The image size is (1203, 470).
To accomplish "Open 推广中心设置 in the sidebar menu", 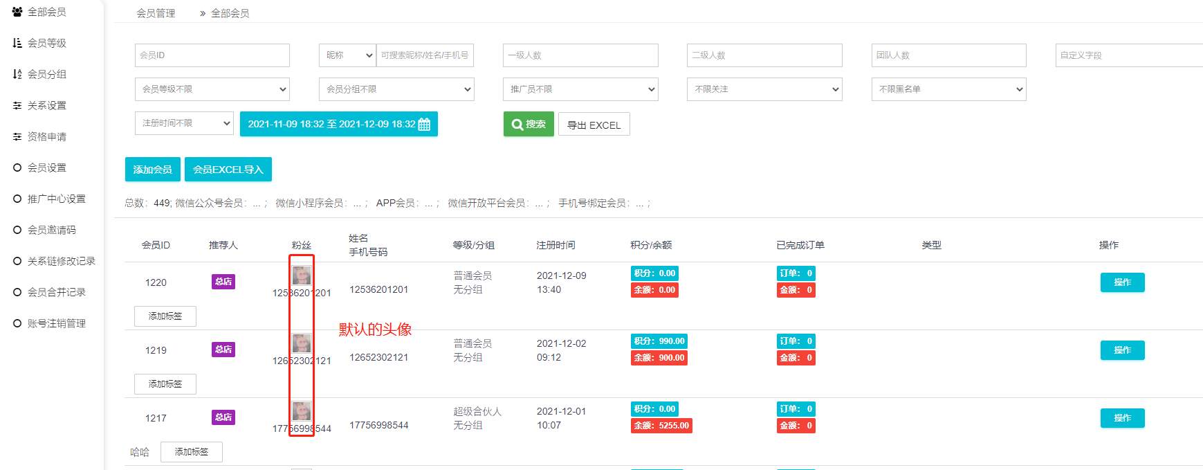I will pos(57,199).
